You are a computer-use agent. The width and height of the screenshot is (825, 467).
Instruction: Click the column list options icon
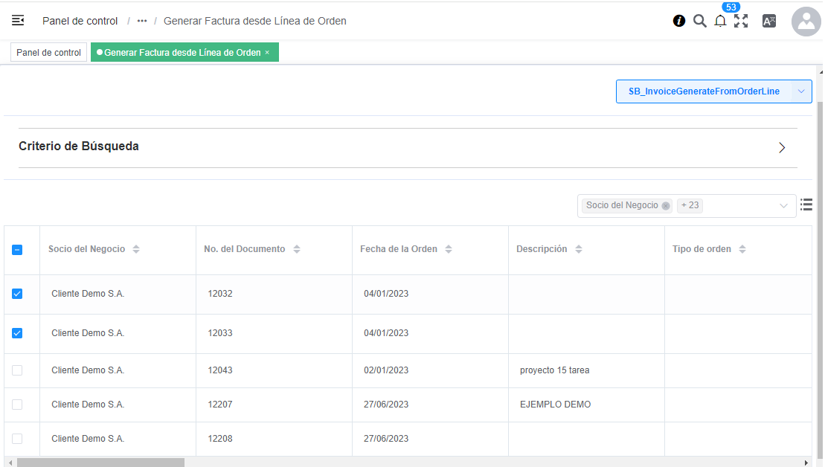(806, 204)
